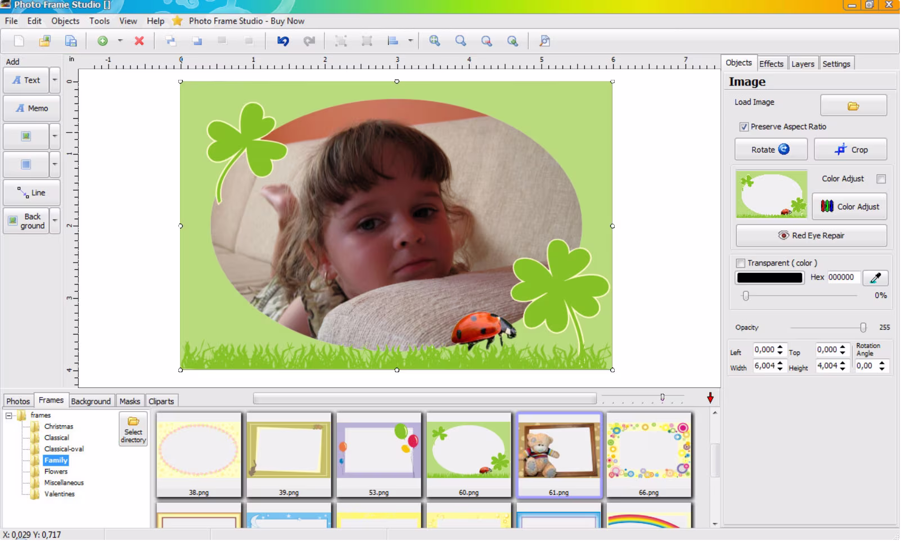Click the red down arrow above thumbnails
Viewport: 901px width, 541px height.
coord(710,398)
